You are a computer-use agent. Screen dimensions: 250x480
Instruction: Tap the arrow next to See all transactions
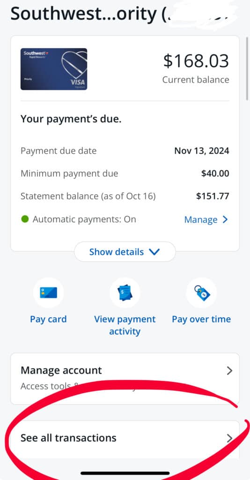click(x=229, y=438)
